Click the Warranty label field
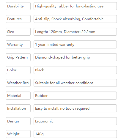The height and width of the screenshot is (140, 121). tap(18, 45)
